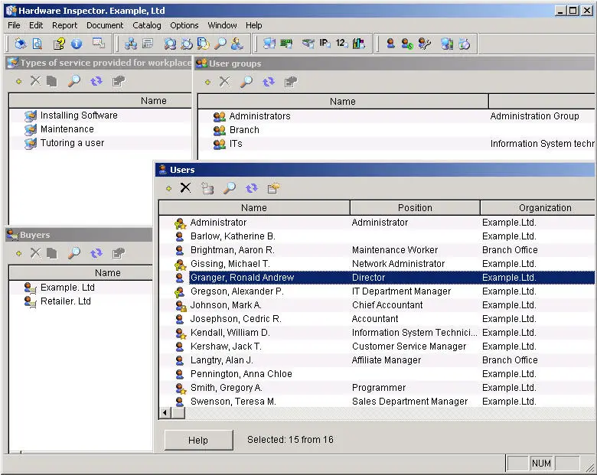This screenshot has height=475, width=597.
Task: Add new record in Types of service panel
Action: [18, 81]
